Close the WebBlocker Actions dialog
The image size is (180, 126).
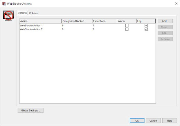(176, 3)
